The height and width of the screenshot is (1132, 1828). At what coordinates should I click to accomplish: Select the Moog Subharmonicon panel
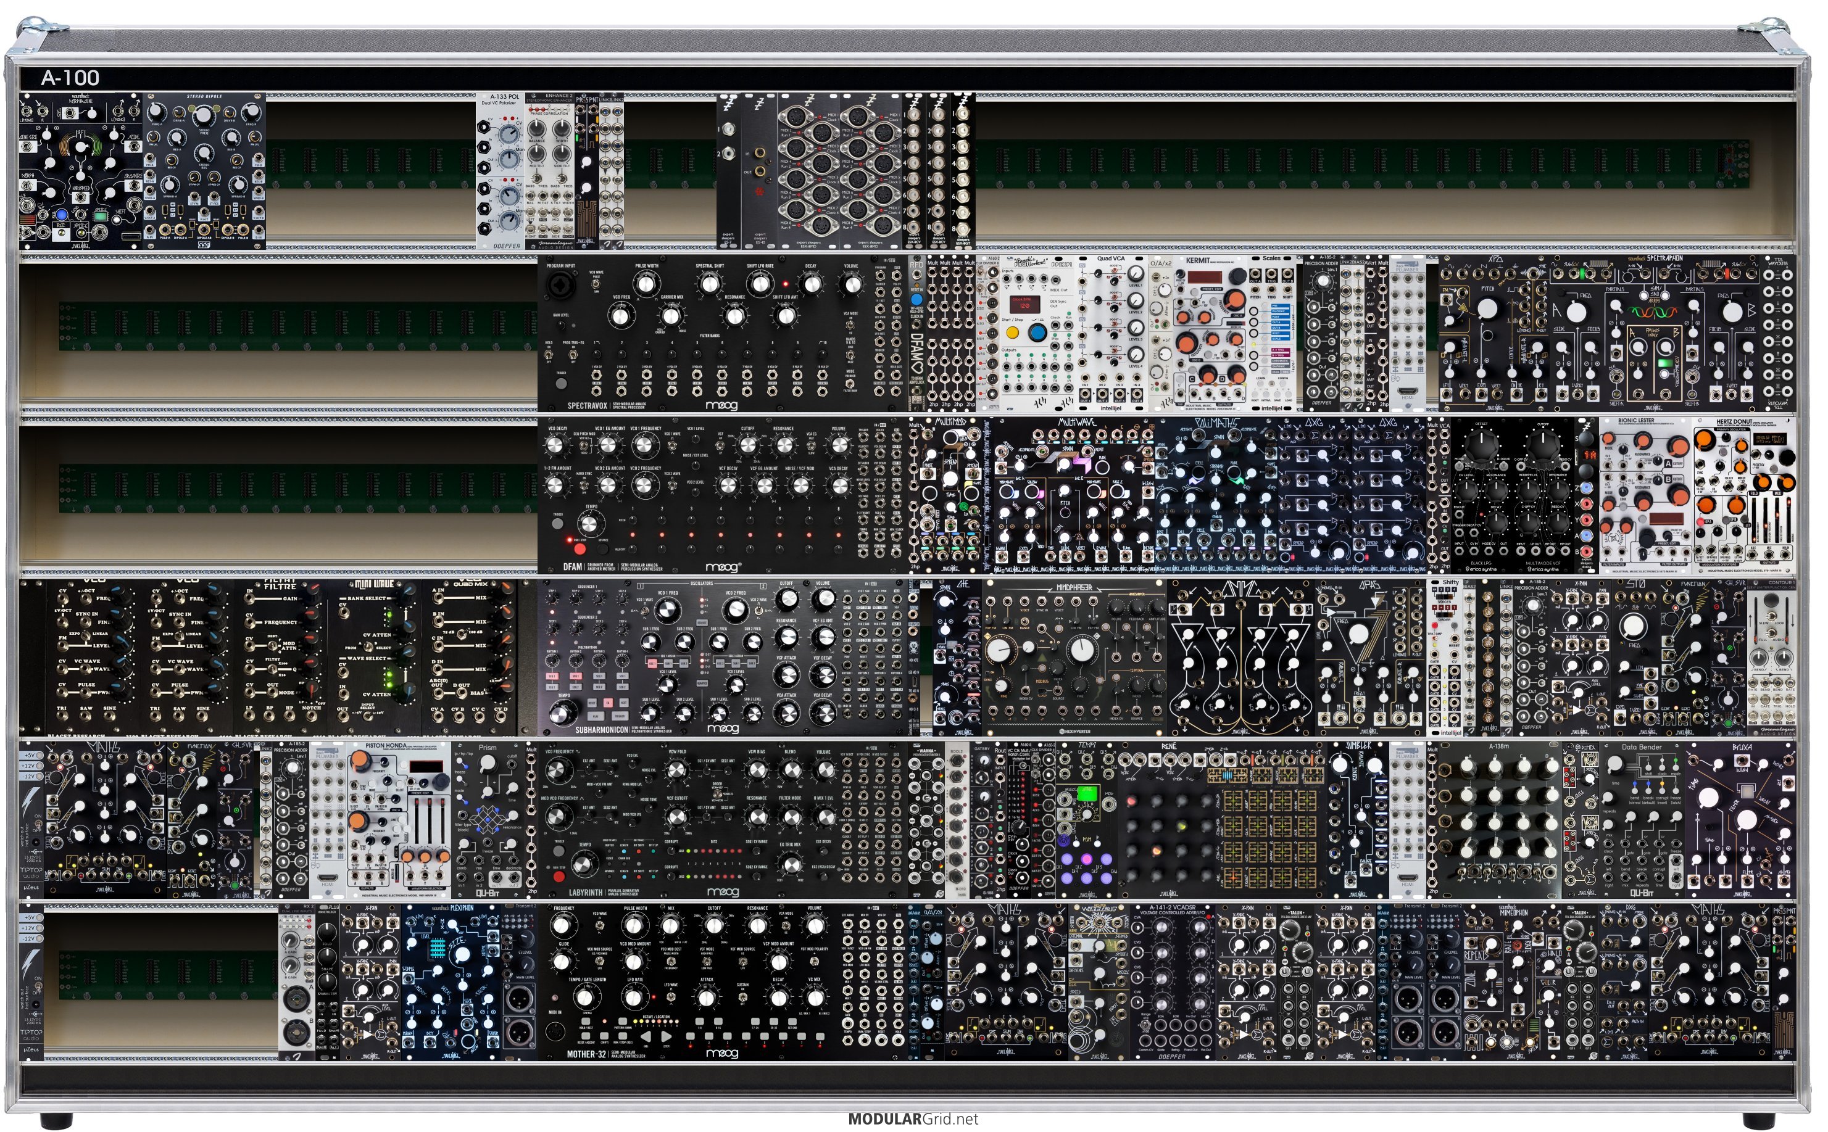click(x=723, y=658)
